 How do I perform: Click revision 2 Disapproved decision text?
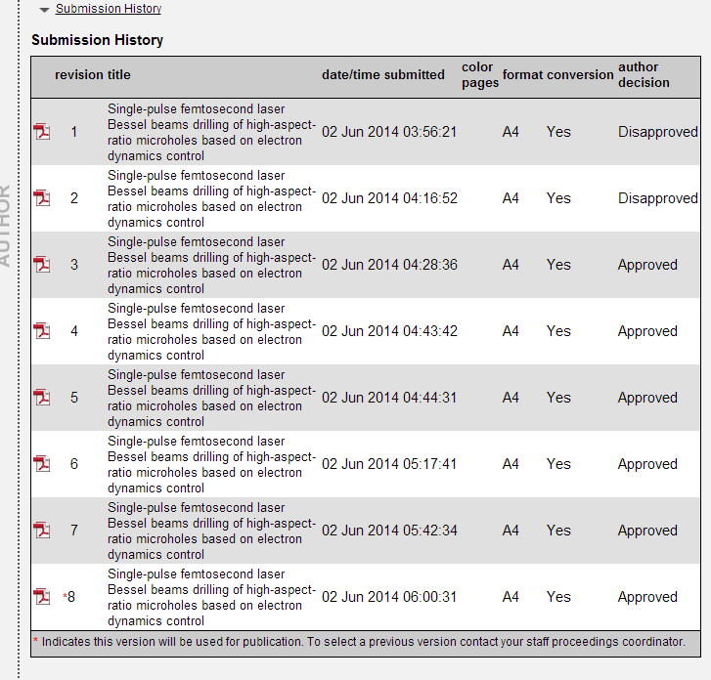(657, 198)
